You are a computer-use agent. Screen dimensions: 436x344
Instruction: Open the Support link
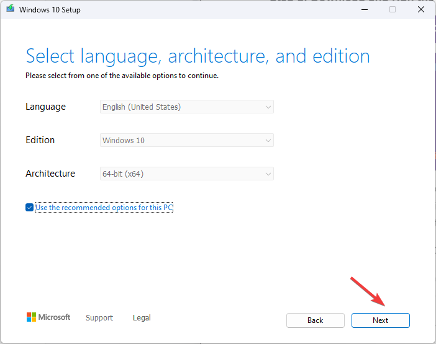click(x=99, y=318)
